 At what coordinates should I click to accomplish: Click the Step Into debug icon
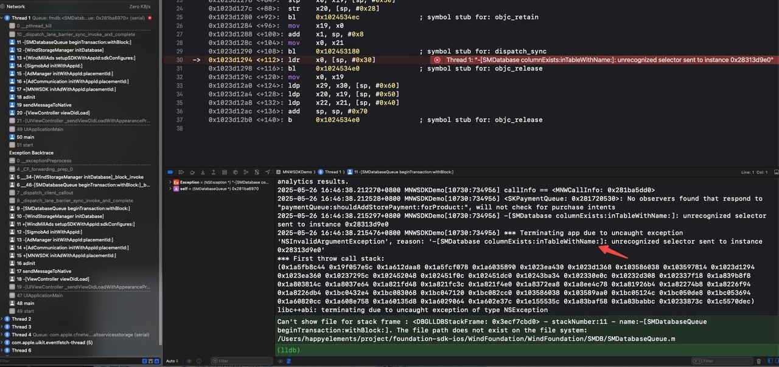[203, 172]
